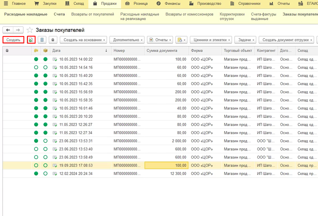Image resolution: width=318 pixels, height=216 pixels.
Task: Click first status circle of 10.05.2023 14:54:16 row
Action: (36, 67)
